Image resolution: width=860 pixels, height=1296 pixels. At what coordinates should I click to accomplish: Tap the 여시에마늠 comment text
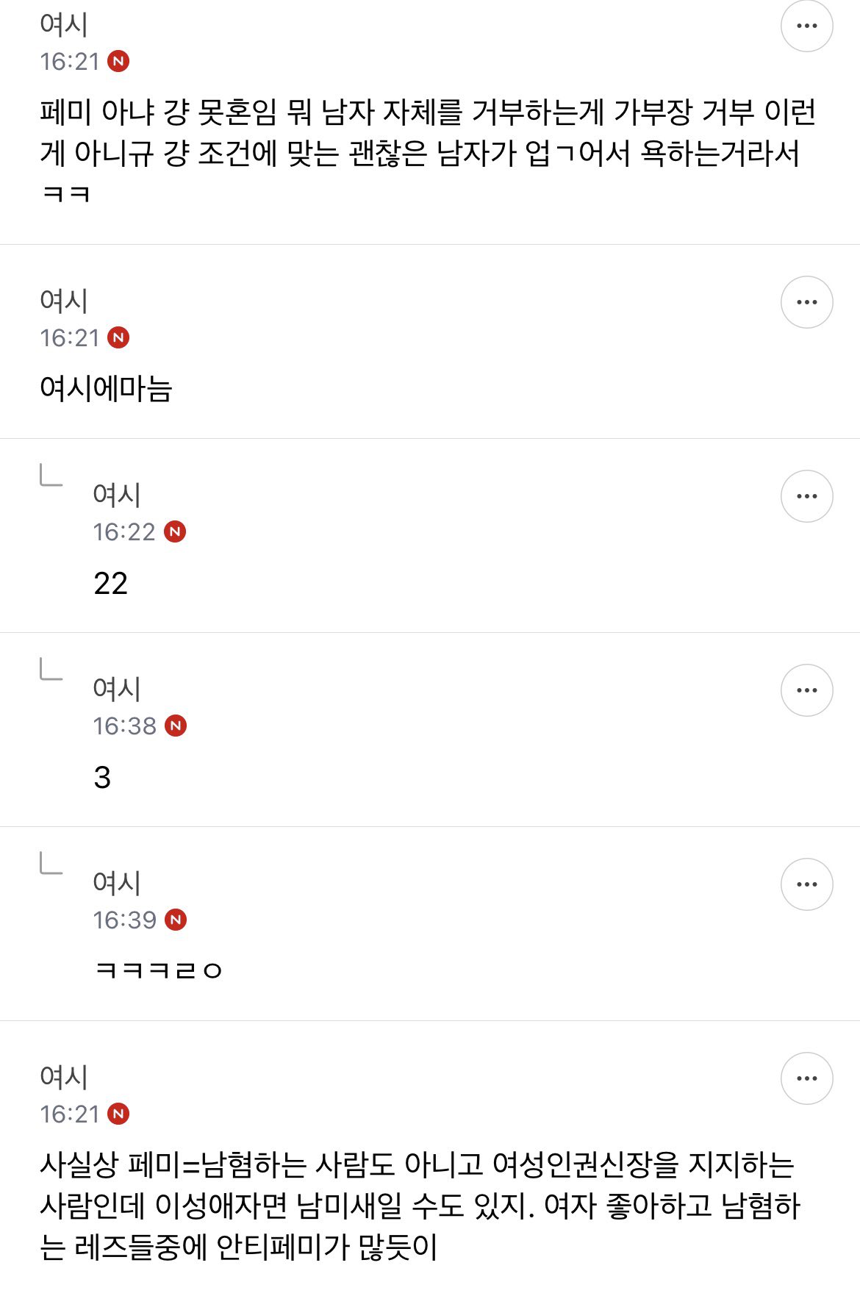click(x=106, y=388)
